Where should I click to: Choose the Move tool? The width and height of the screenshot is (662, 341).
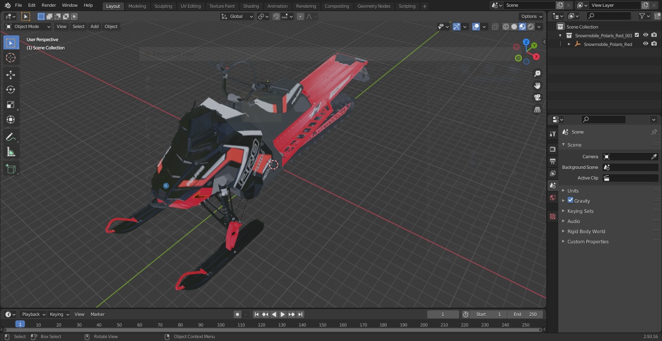(11, 75)
